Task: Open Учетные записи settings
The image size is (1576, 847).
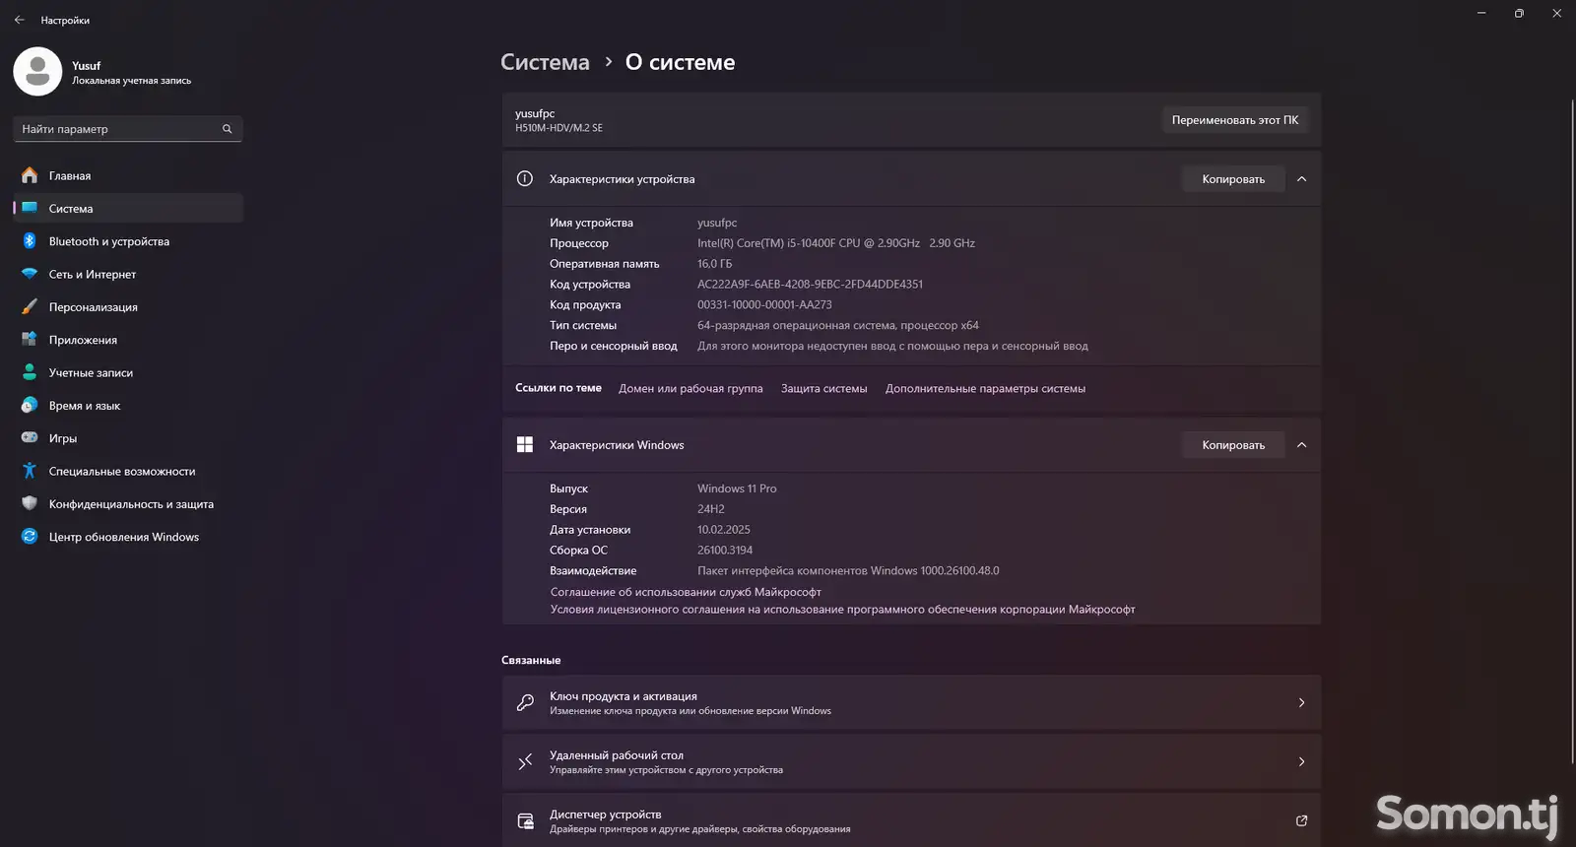Action: tap(128, 372)
